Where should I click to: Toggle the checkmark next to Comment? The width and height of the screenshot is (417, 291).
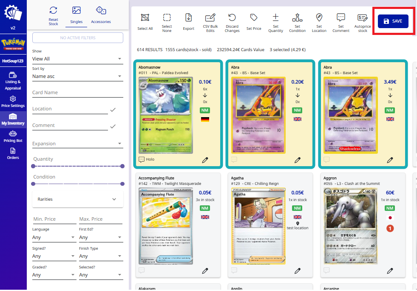[x=113, y=126]
